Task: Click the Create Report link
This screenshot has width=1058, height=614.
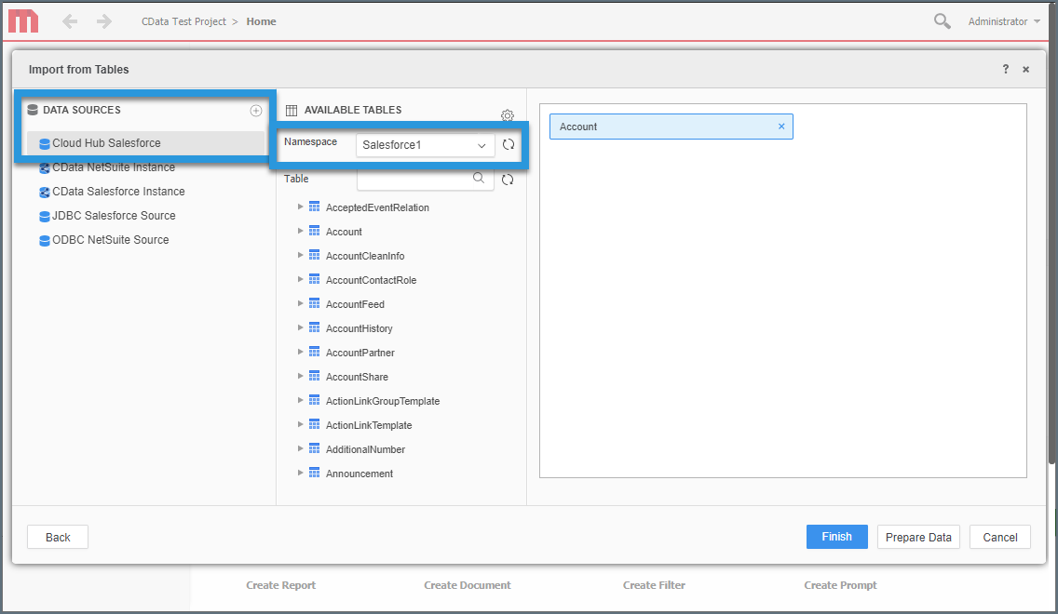Action: pyautogui.click(x=280, y=585)
